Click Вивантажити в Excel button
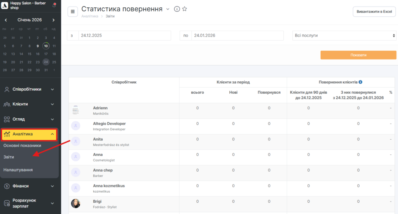Image resolution: width=398 pixels, height=214 pixels. click(x=374, y=12)
